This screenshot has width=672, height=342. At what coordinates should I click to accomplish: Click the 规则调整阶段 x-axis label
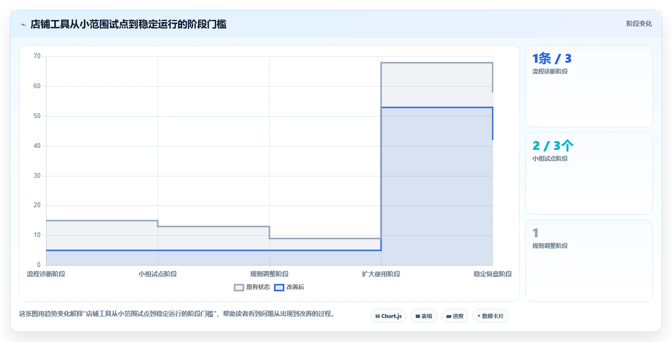click(269, 274)
